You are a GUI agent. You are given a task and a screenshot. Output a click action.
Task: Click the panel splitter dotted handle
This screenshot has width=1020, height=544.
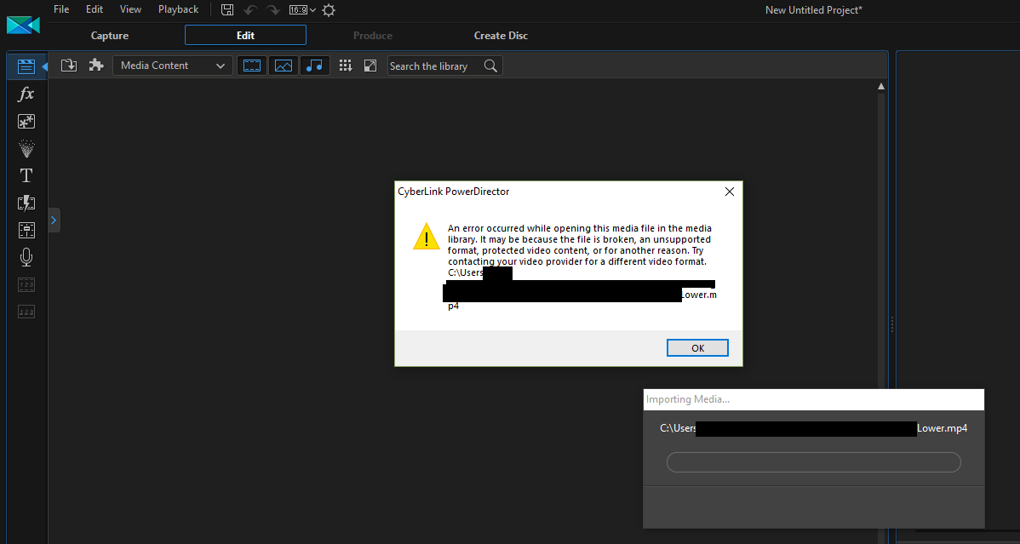[x=891, y=324]
